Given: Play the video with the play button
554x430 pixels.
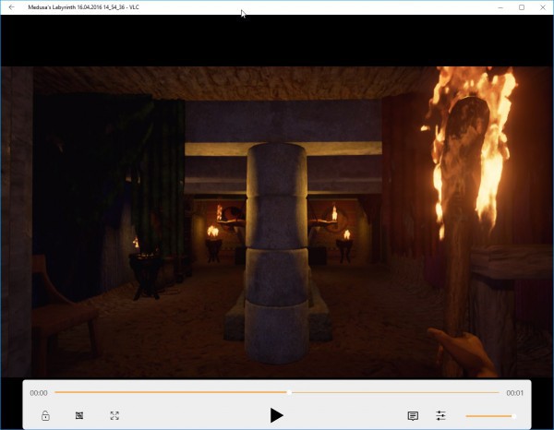Looking at the screenshot, I should coord(276,415).
